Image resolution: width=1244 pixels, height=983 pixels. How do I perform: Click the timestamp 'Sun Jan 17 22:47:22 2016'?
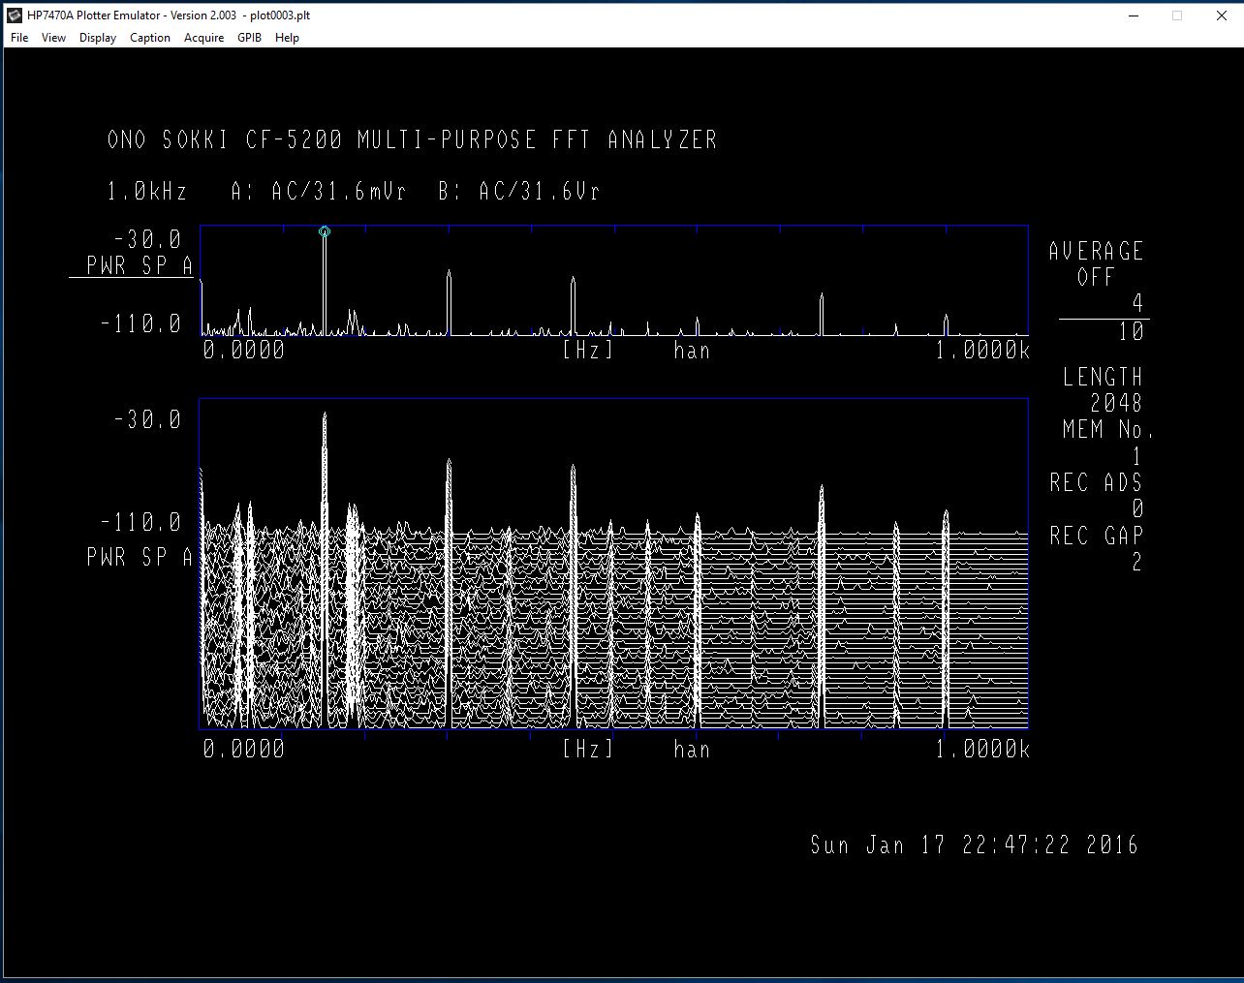975,845
